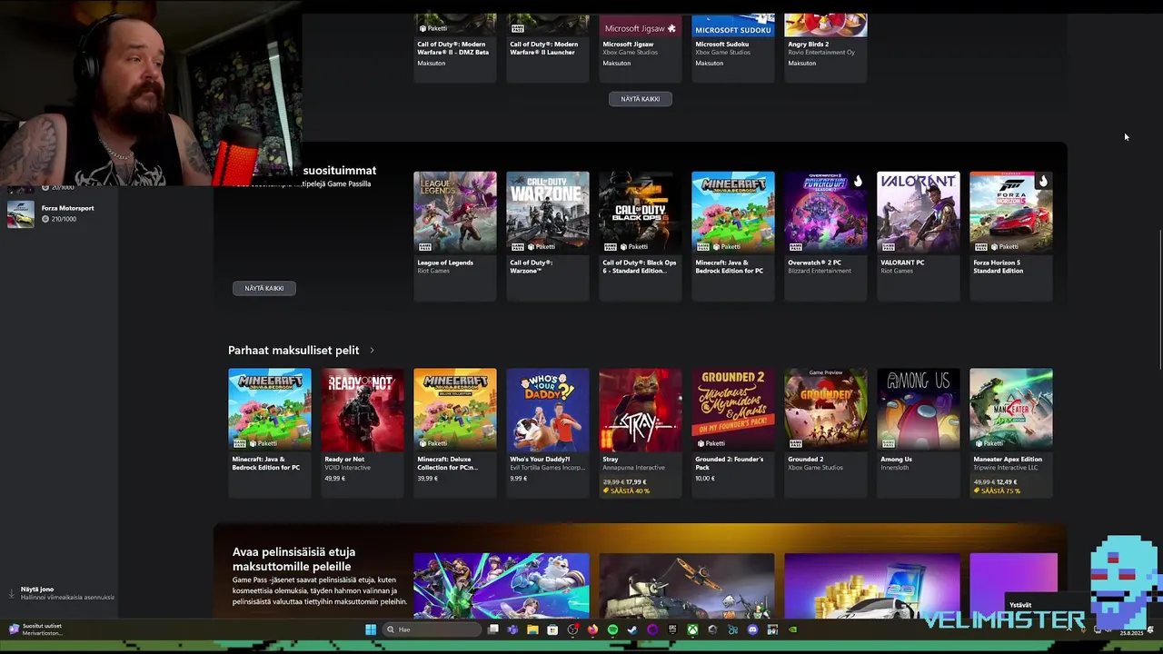1163x654 pixels.
Task: Launch Microsoft Teams from the taskbar
Action: coord(512,629)
